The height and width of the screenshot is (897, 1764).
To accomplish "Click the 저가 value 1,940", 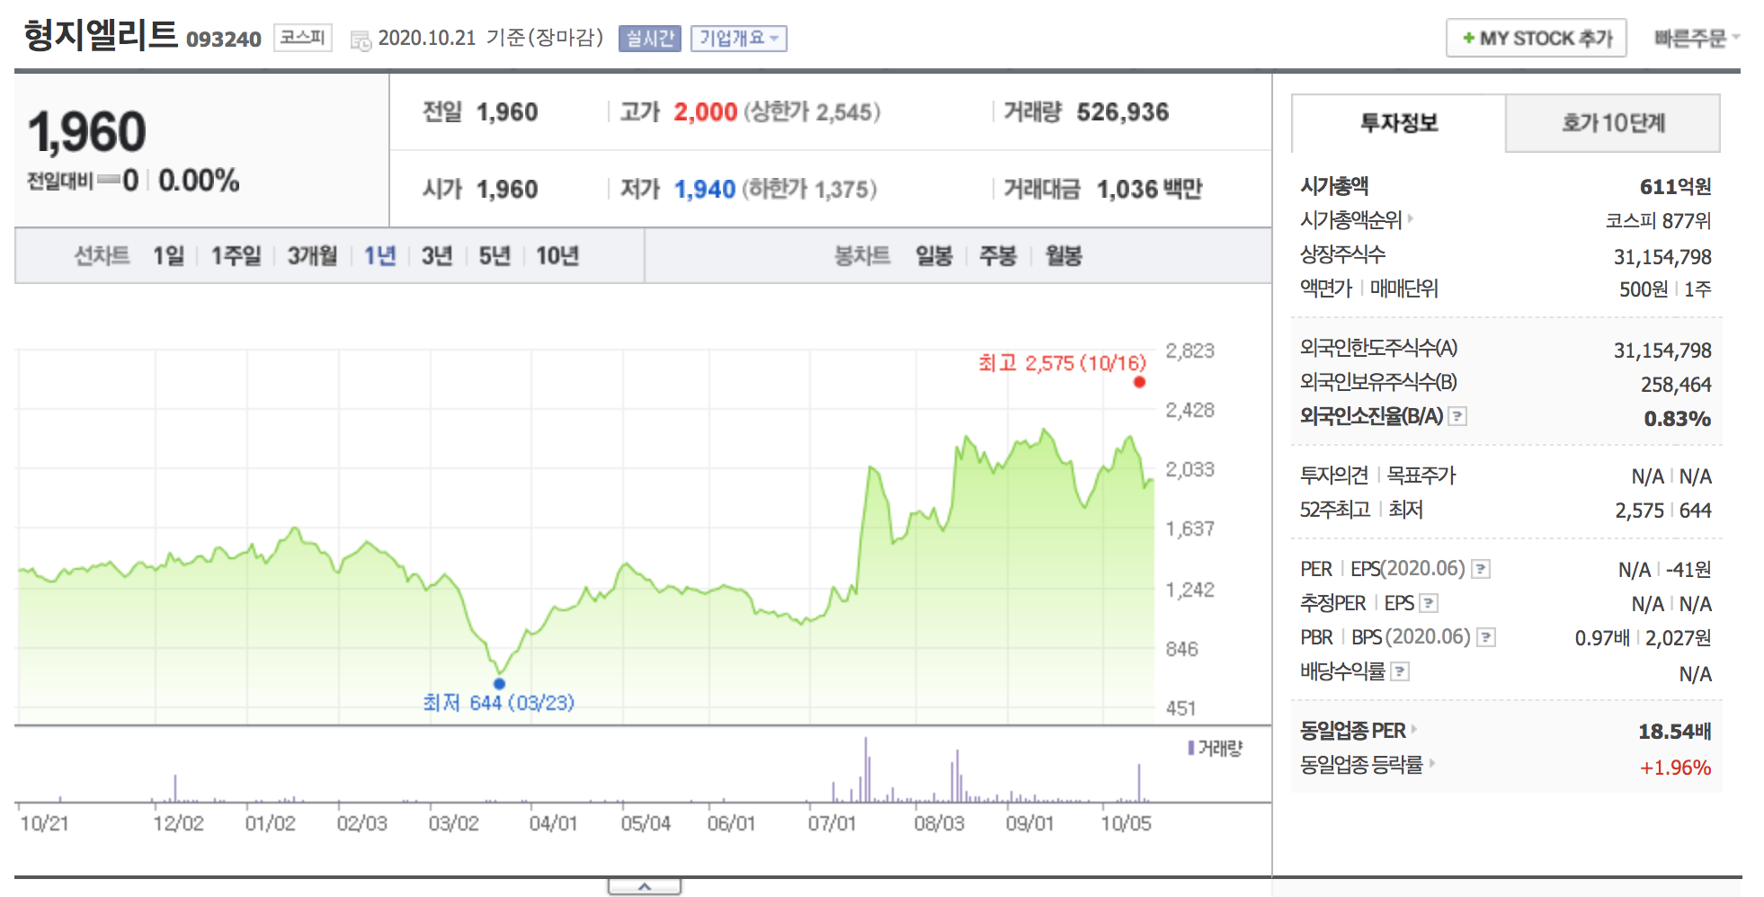I will tap(705, 190).
